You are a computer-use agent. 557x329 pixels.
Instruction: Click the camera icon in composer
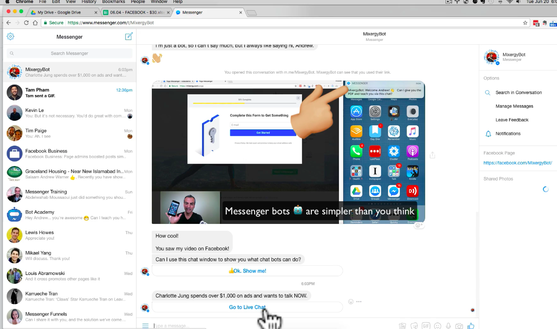(x=459, y=326)
